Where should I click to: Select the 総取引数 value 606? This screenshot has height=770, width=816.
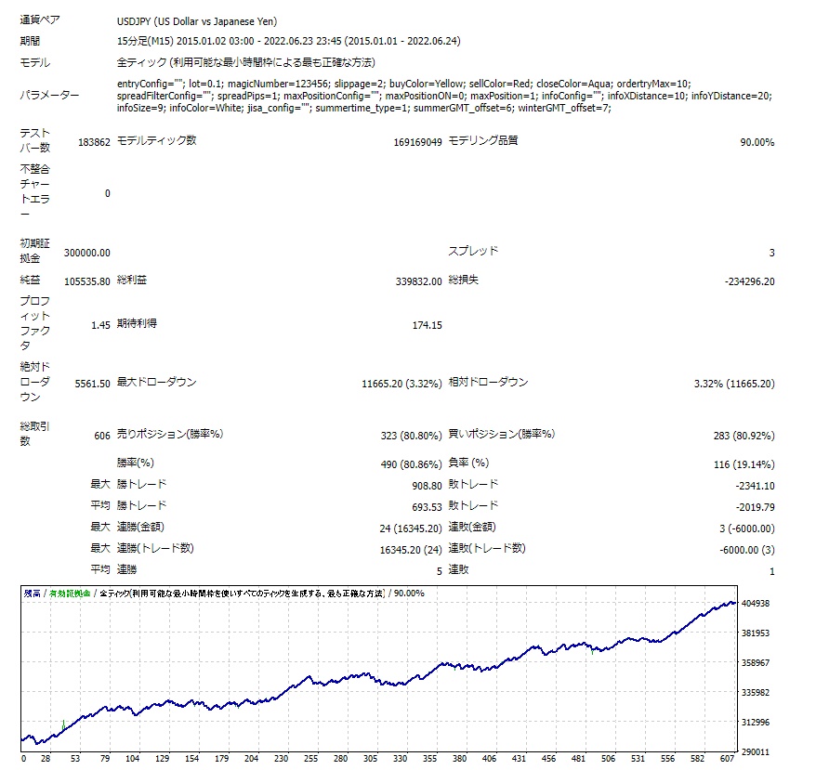pyautogui.click(x=101, y=436)
